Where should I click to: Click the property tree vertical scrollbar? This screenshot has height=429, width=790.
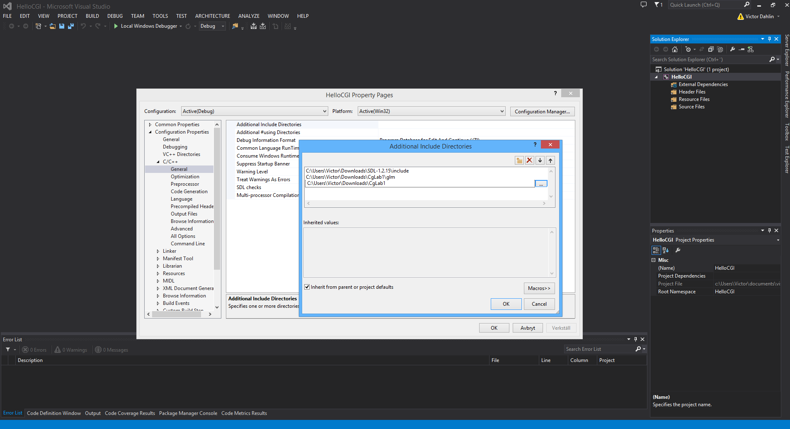point(217,199)
